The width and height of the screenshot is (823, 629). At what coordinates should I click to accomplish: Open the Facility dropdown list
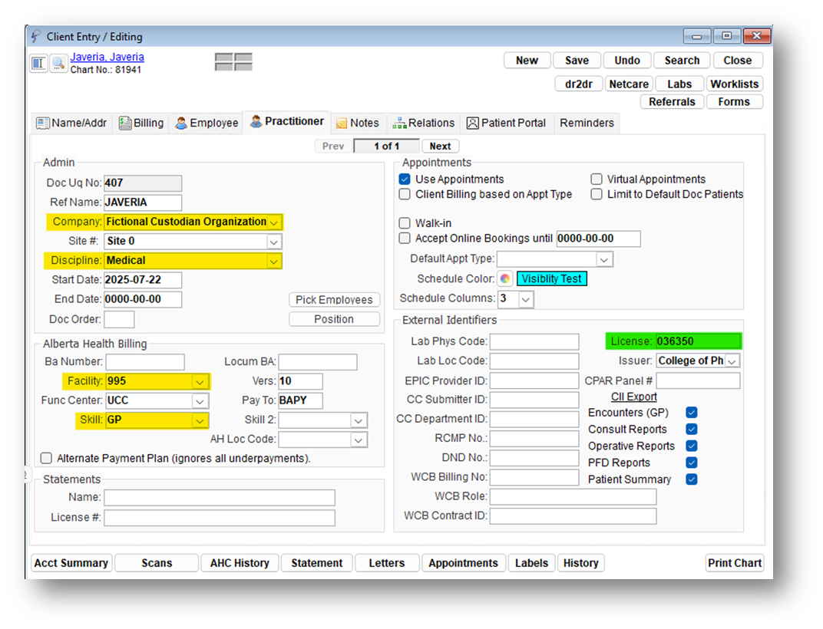pyautogui.click(x=200, y=381)
